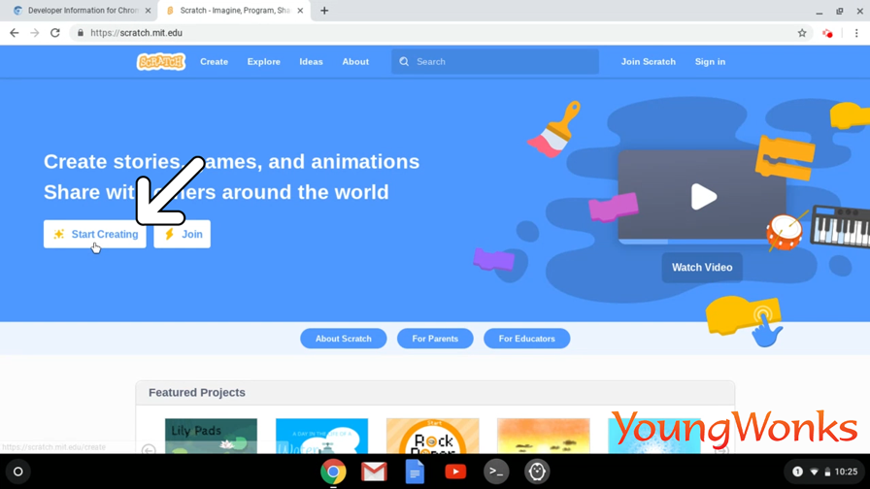Open the Linux penguin app on shelf

click(x=537, y=472)
